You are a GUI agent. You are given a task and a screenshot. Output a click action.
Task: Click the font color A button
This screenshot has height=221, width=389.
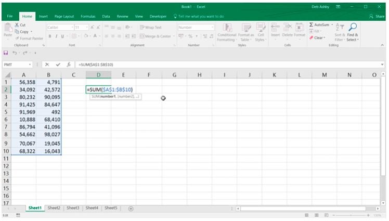pyautogui.click(x=95, y=36)
